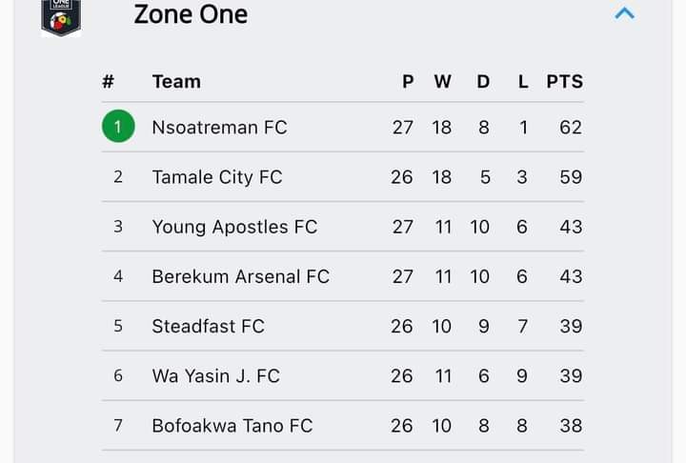Screen dimensions: 686x463
Task: Click the Zone One heading
Action: point(191,14)
